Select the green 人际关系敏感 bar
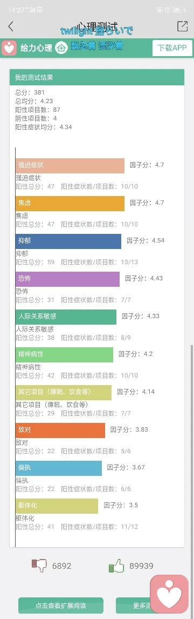 (66, 317)
